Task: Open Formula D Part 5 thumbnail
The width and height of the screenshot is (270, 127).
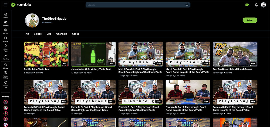Action: coord(46,92)
